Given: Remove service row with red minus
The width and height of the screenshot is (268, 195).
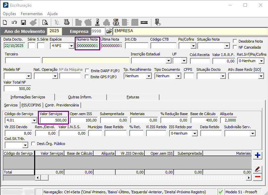Looking at the screenshot, I should [258, 177].
